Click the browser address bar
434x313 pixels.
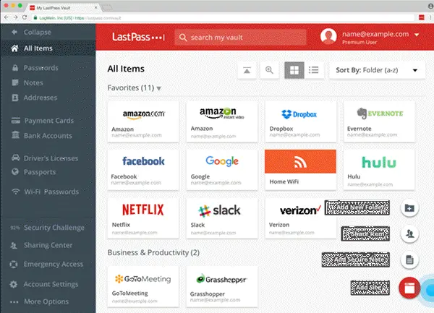click(x=223, y=18)
